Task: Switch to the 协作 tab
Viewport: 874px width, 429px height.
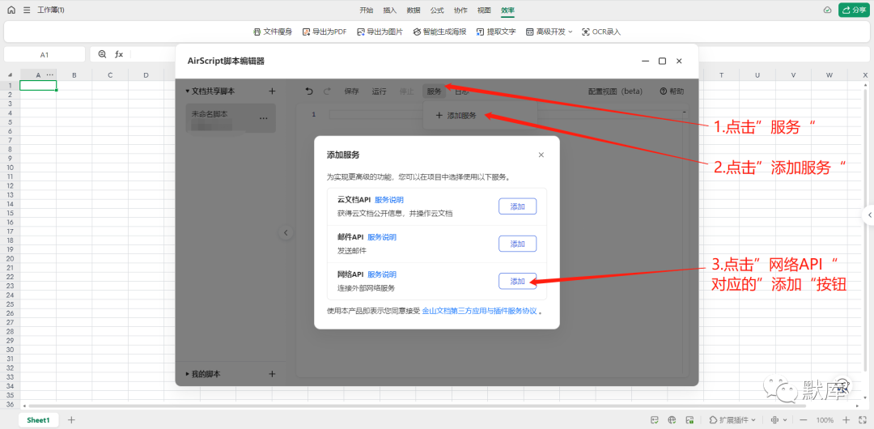Action: [x=460, y=10]
